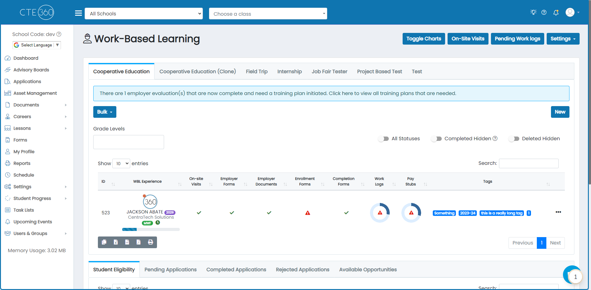Click the 'this is a really long tag' tag
This screenshot has height=290, width=591.
(502, 213)
